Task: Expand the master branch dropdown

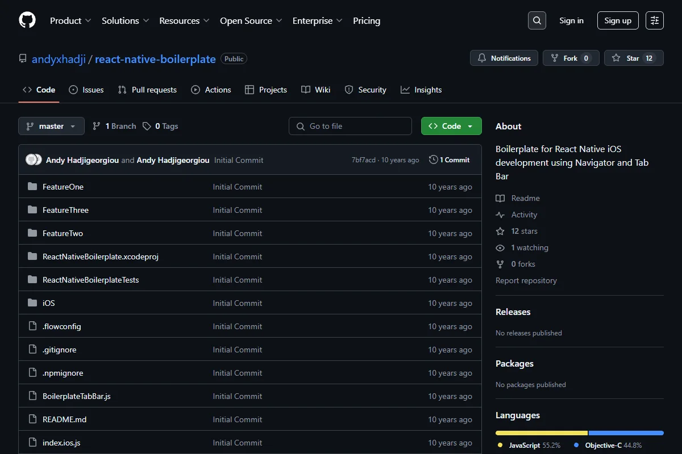Action: [x=51, y=126]
